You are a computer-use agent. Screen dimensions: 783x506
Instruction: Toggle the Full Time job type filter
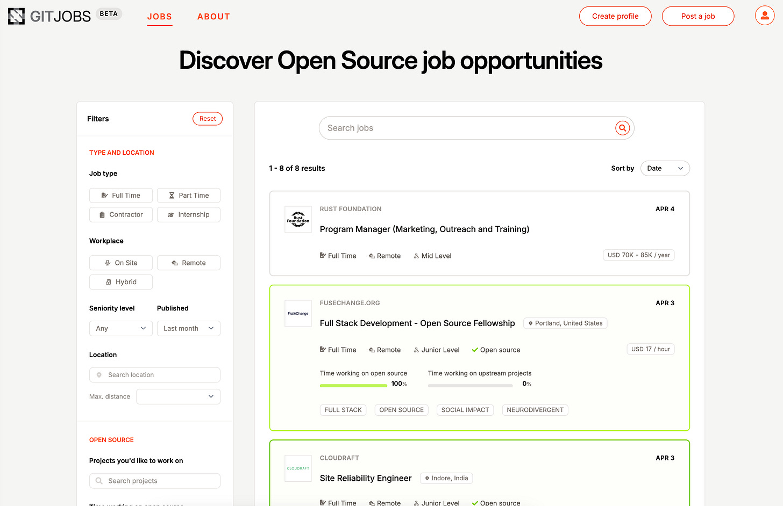click(121, 196)
